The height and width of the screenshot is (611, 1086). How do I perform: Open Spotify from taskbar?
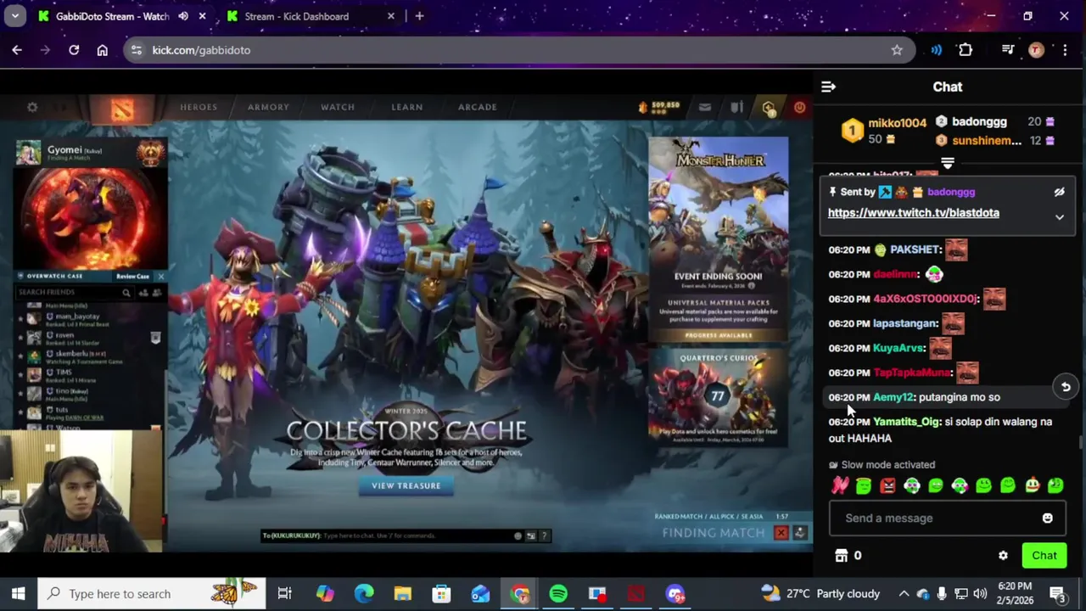click(x=558, y=594)
